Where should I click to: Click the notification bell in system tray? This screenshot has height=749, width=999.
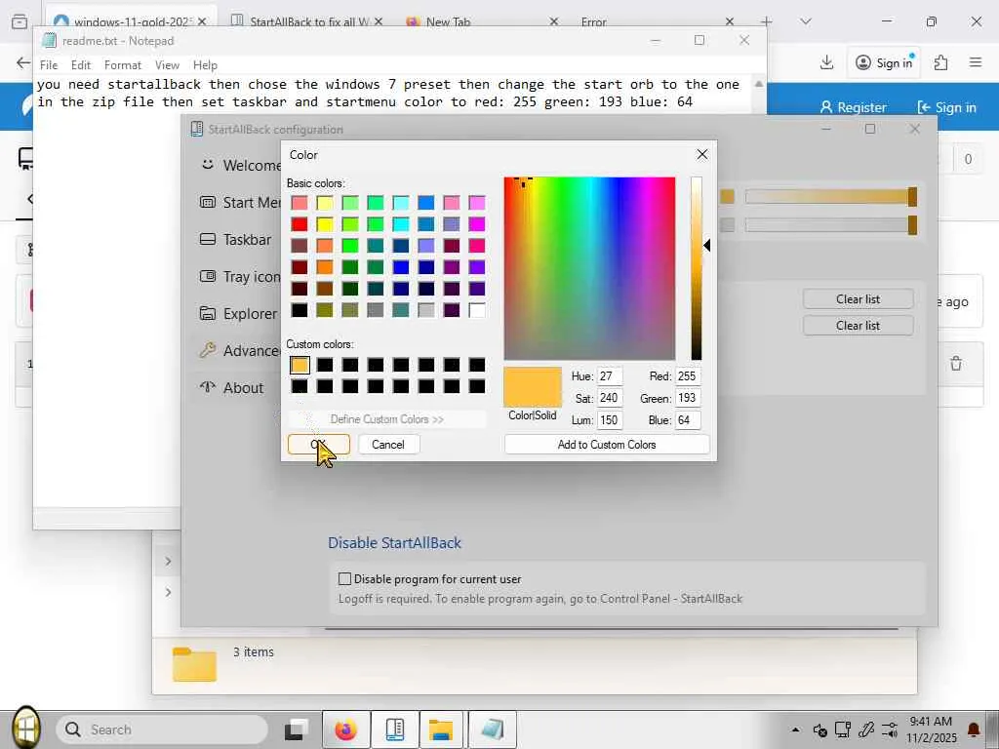973,729
